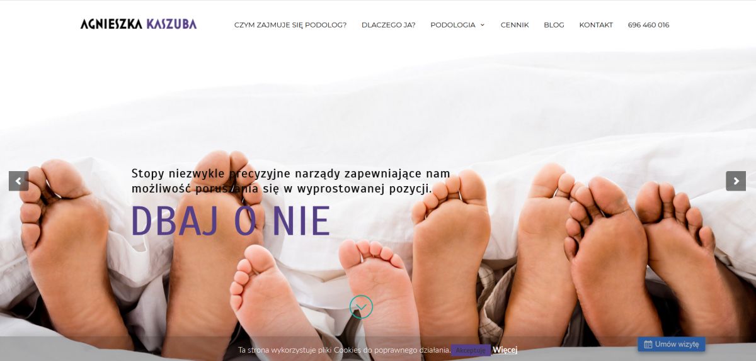The image size is (756, 361).
Task: Open Czym zajmuje się podolog? menu item
Action: (x=290, y=25)
